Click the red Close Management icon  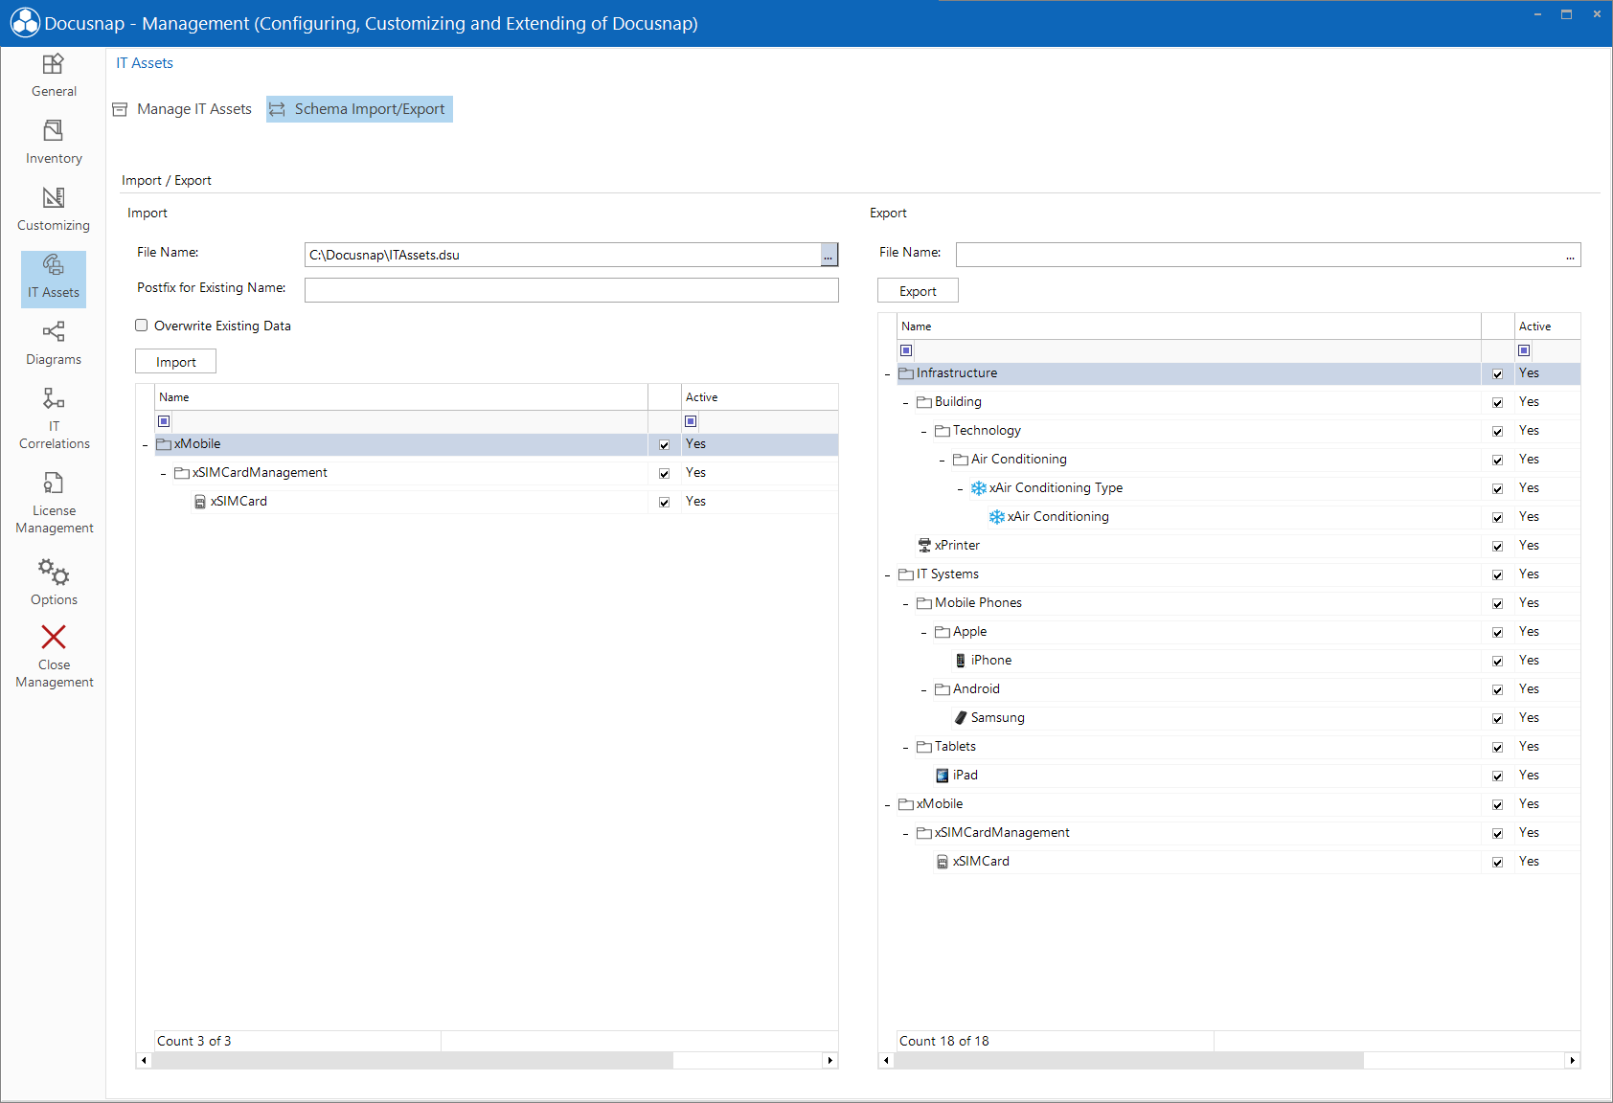coord(54,637)
